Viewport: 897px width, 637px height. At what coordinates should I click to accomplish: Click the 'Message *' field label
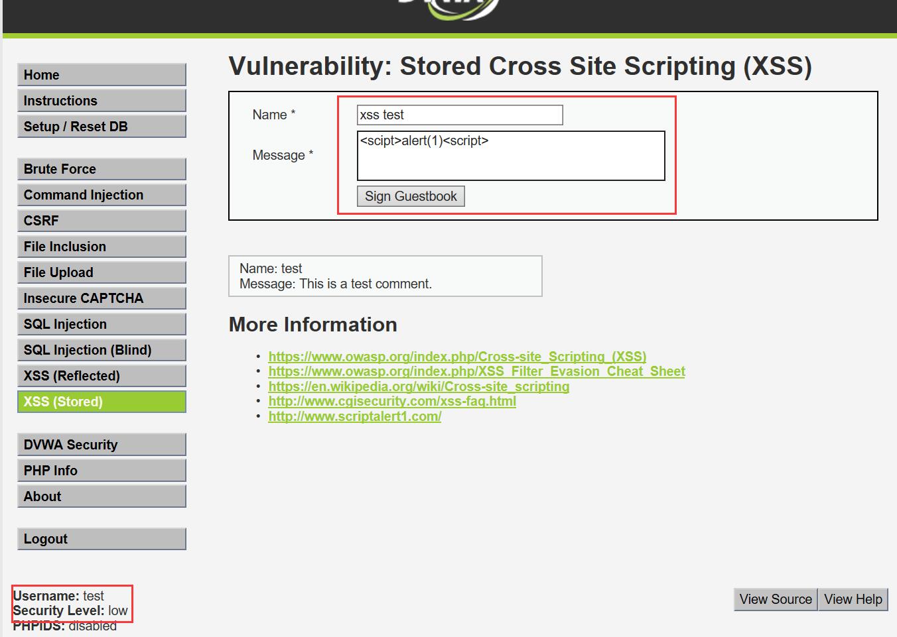pos(283,155)
